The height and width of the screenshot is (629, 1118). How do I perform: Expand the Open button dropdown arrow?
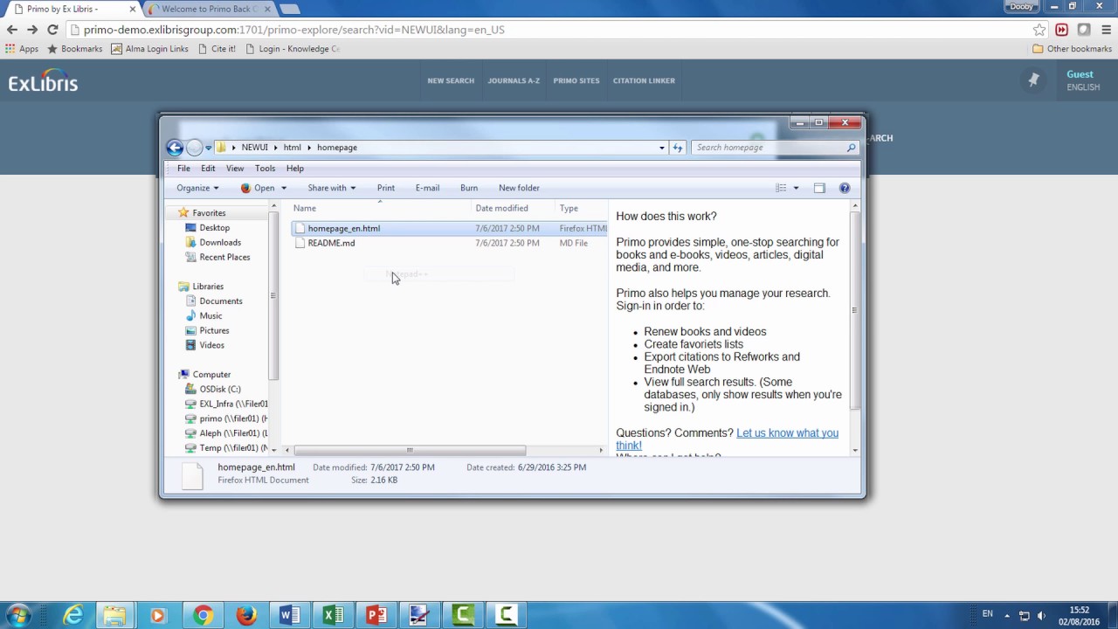click(x=283, y=188)
